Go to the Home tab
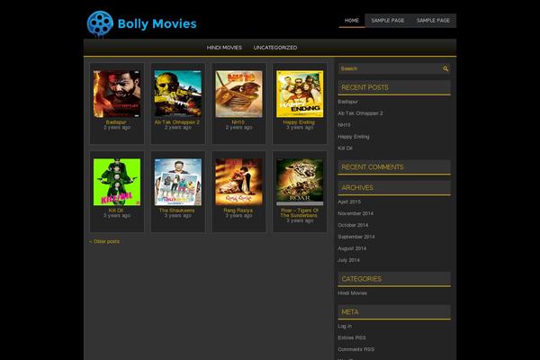Screen dimensions: 540x360 click(x=352, y=20)
